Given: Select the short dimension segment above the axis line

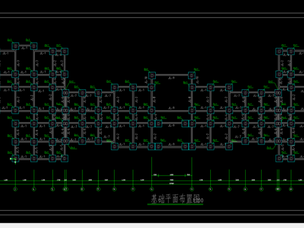Looking at the screenshot, I should coord(172,175).
